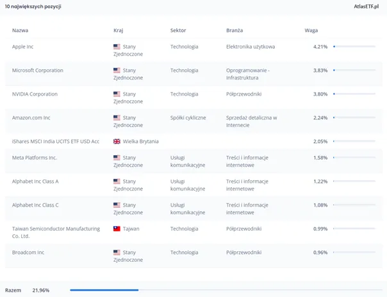
Task: Click the 2,05% weight value
Action: click(x=320, y=141)
